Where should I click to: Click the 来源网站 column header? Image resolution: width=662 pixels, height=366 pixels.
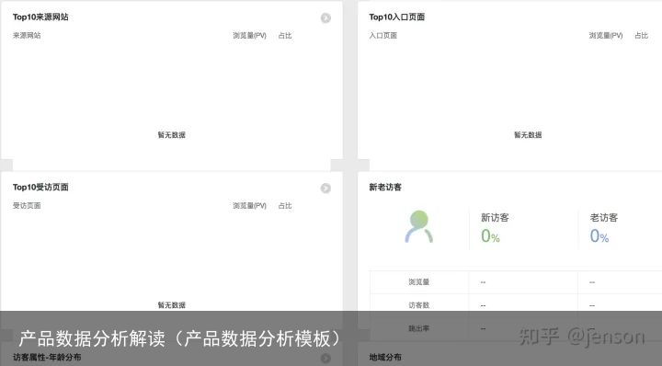click(x=27, y=36)
